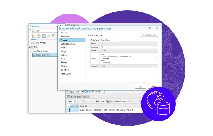Select List By Selection icon
The width and height of the screenshot is (213, 136).
click(x=44, y=36)
